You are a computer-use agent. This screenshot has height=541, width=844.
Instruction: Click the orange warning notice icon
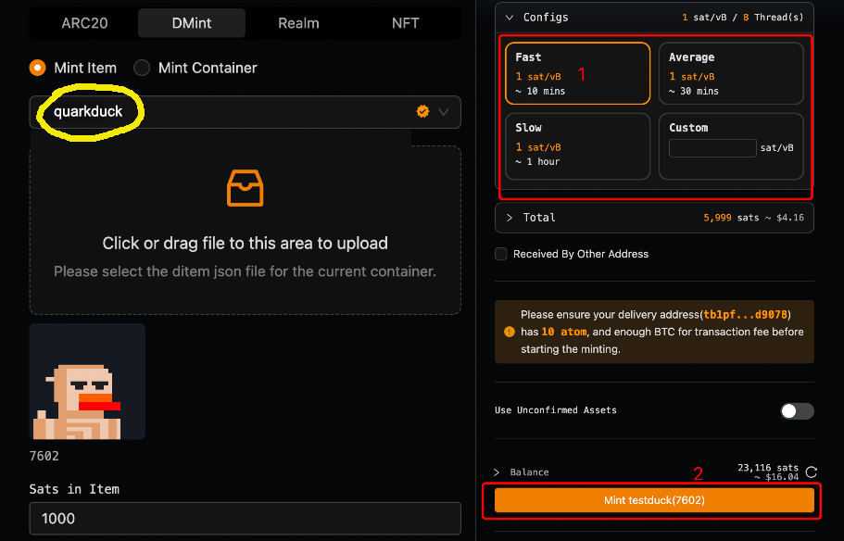tap(509, 332)
